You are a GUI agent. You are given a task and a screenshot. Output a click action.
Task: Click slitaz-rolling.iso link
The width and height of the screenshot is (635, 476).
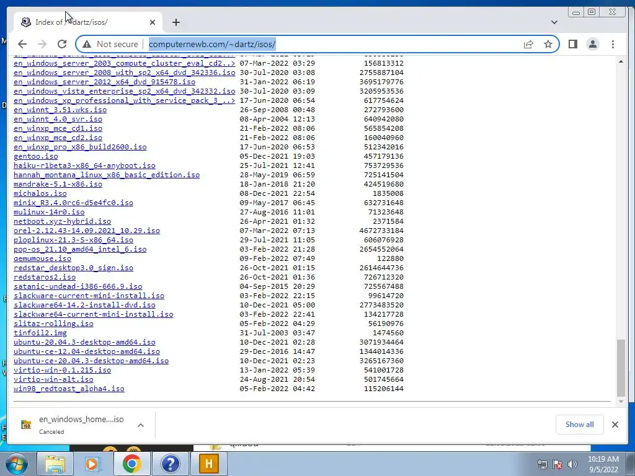pyautogui.click(x=53, y=324)
